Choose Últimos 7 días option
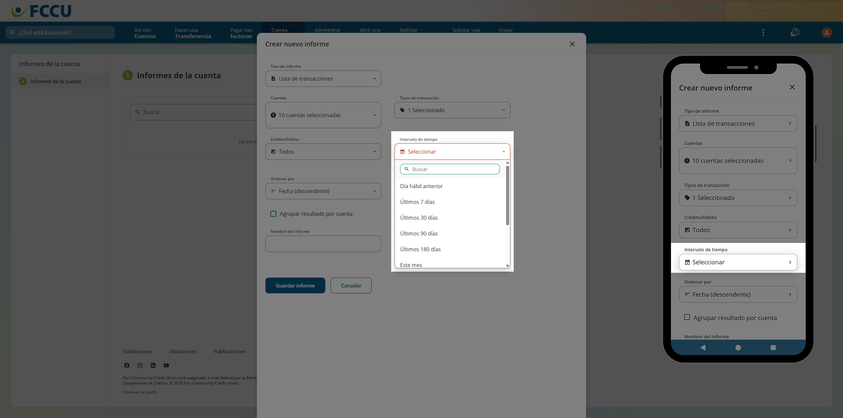The width and height of the screenshot is (843, 418). [450, 202]
